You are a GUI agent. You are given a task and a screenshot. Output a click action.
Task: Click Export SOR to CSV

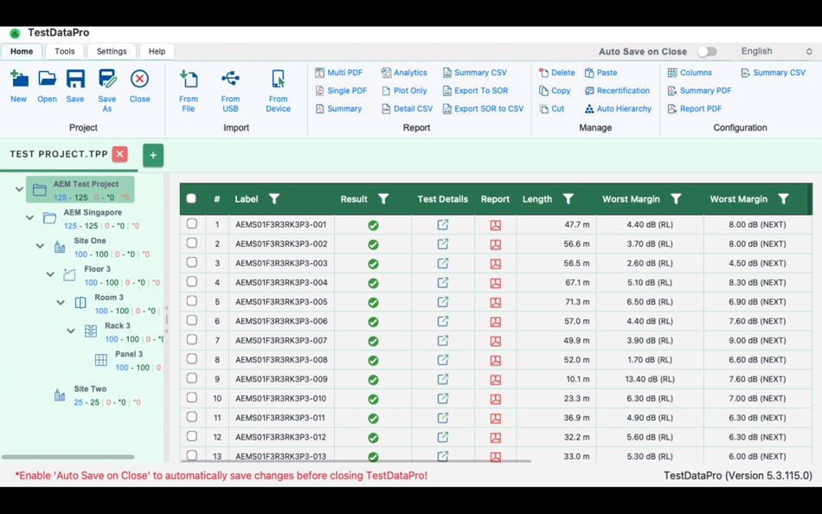pos(483,108)
